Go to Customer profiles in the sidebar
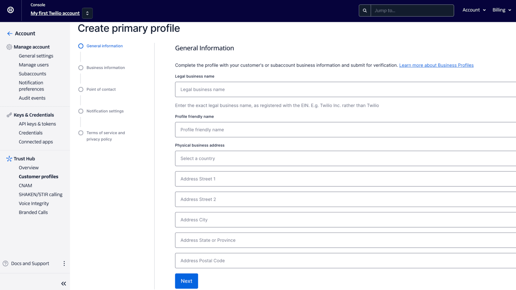The width and height of the screenshot is (516, 290). pos(38,177)
